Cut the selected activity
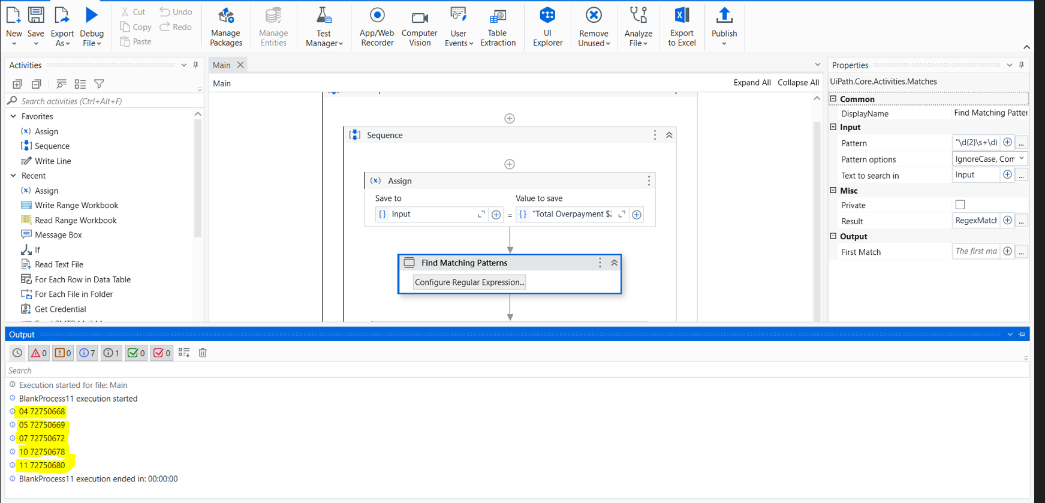 click(x=132, y=12)
